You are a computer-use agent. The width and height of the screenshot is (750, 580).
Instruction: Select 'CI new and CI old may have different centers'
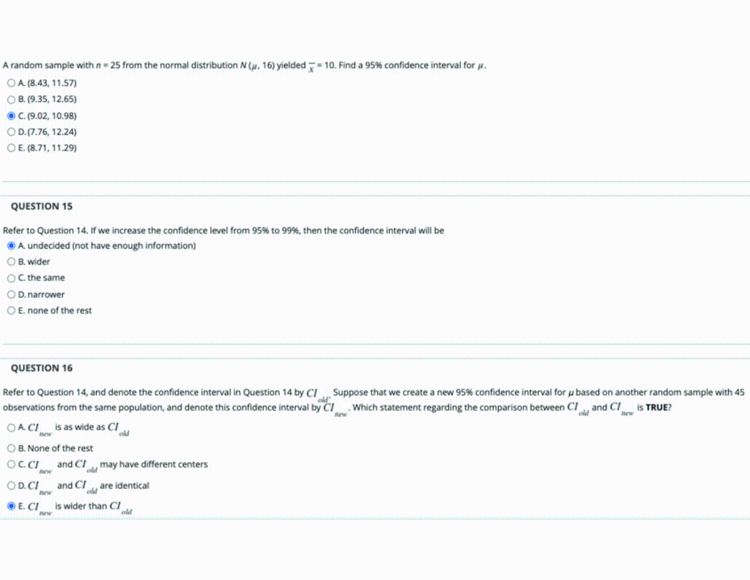pos(12,464)
